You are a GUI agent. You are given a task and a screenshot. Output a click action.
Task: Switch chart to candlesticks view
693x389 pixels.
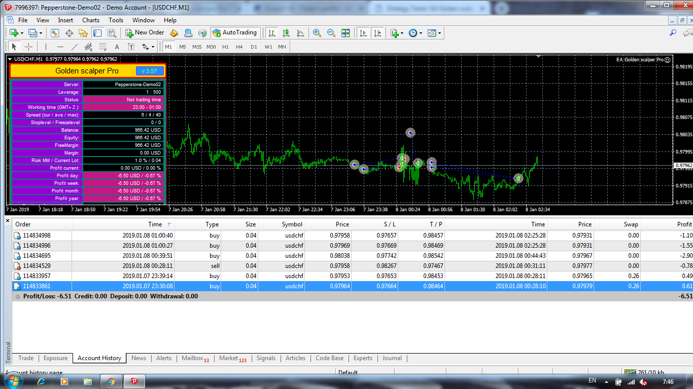click(x=286, y=33)
